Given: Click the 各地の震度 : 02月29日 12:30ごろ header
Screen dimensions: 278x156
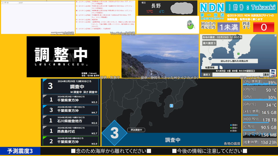Looking at the screenshot, I should (222, 37).
